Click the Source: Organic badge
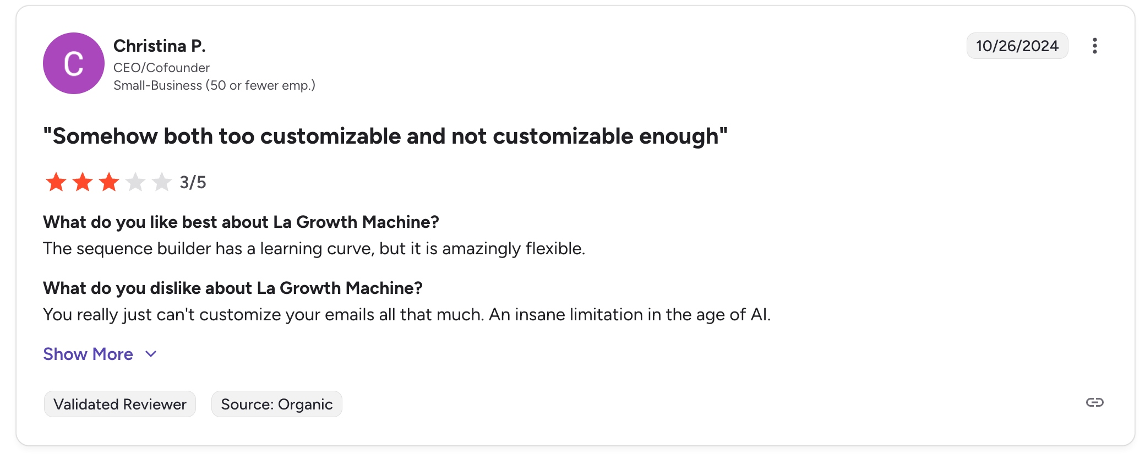The height and width of the screenshot is (470, 1145). click(276, 405)
